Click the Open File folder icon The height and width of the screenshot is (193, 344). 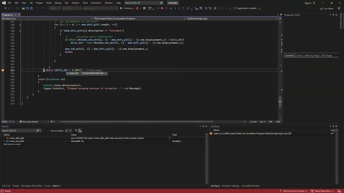pyautogui.click(x=23, y=9)
